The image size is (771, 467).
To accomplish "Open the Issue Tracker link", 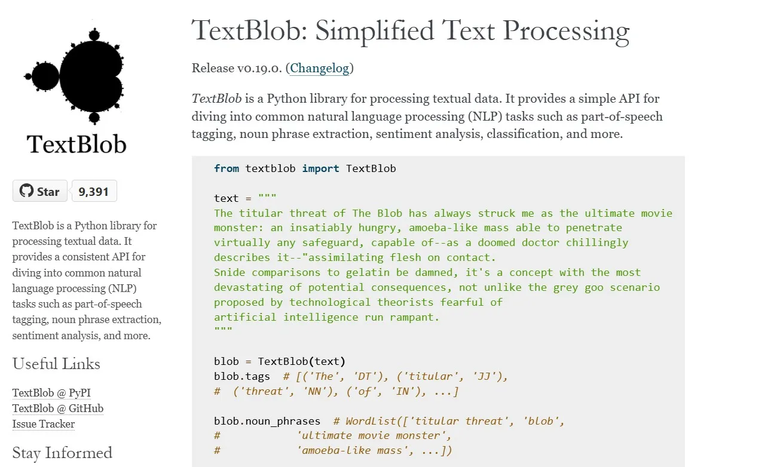I will pyautogui.click(x=44, y=424).
